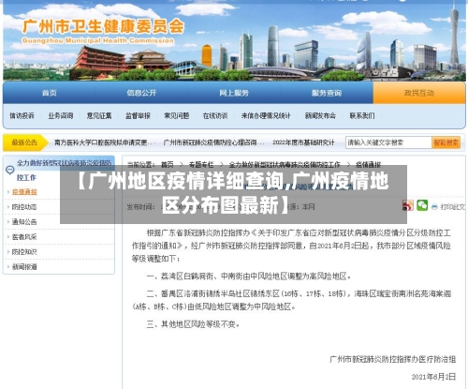Switch to the 网上服务 tab
This screenshot has width=468, height=389.
(x=234, y=93)
